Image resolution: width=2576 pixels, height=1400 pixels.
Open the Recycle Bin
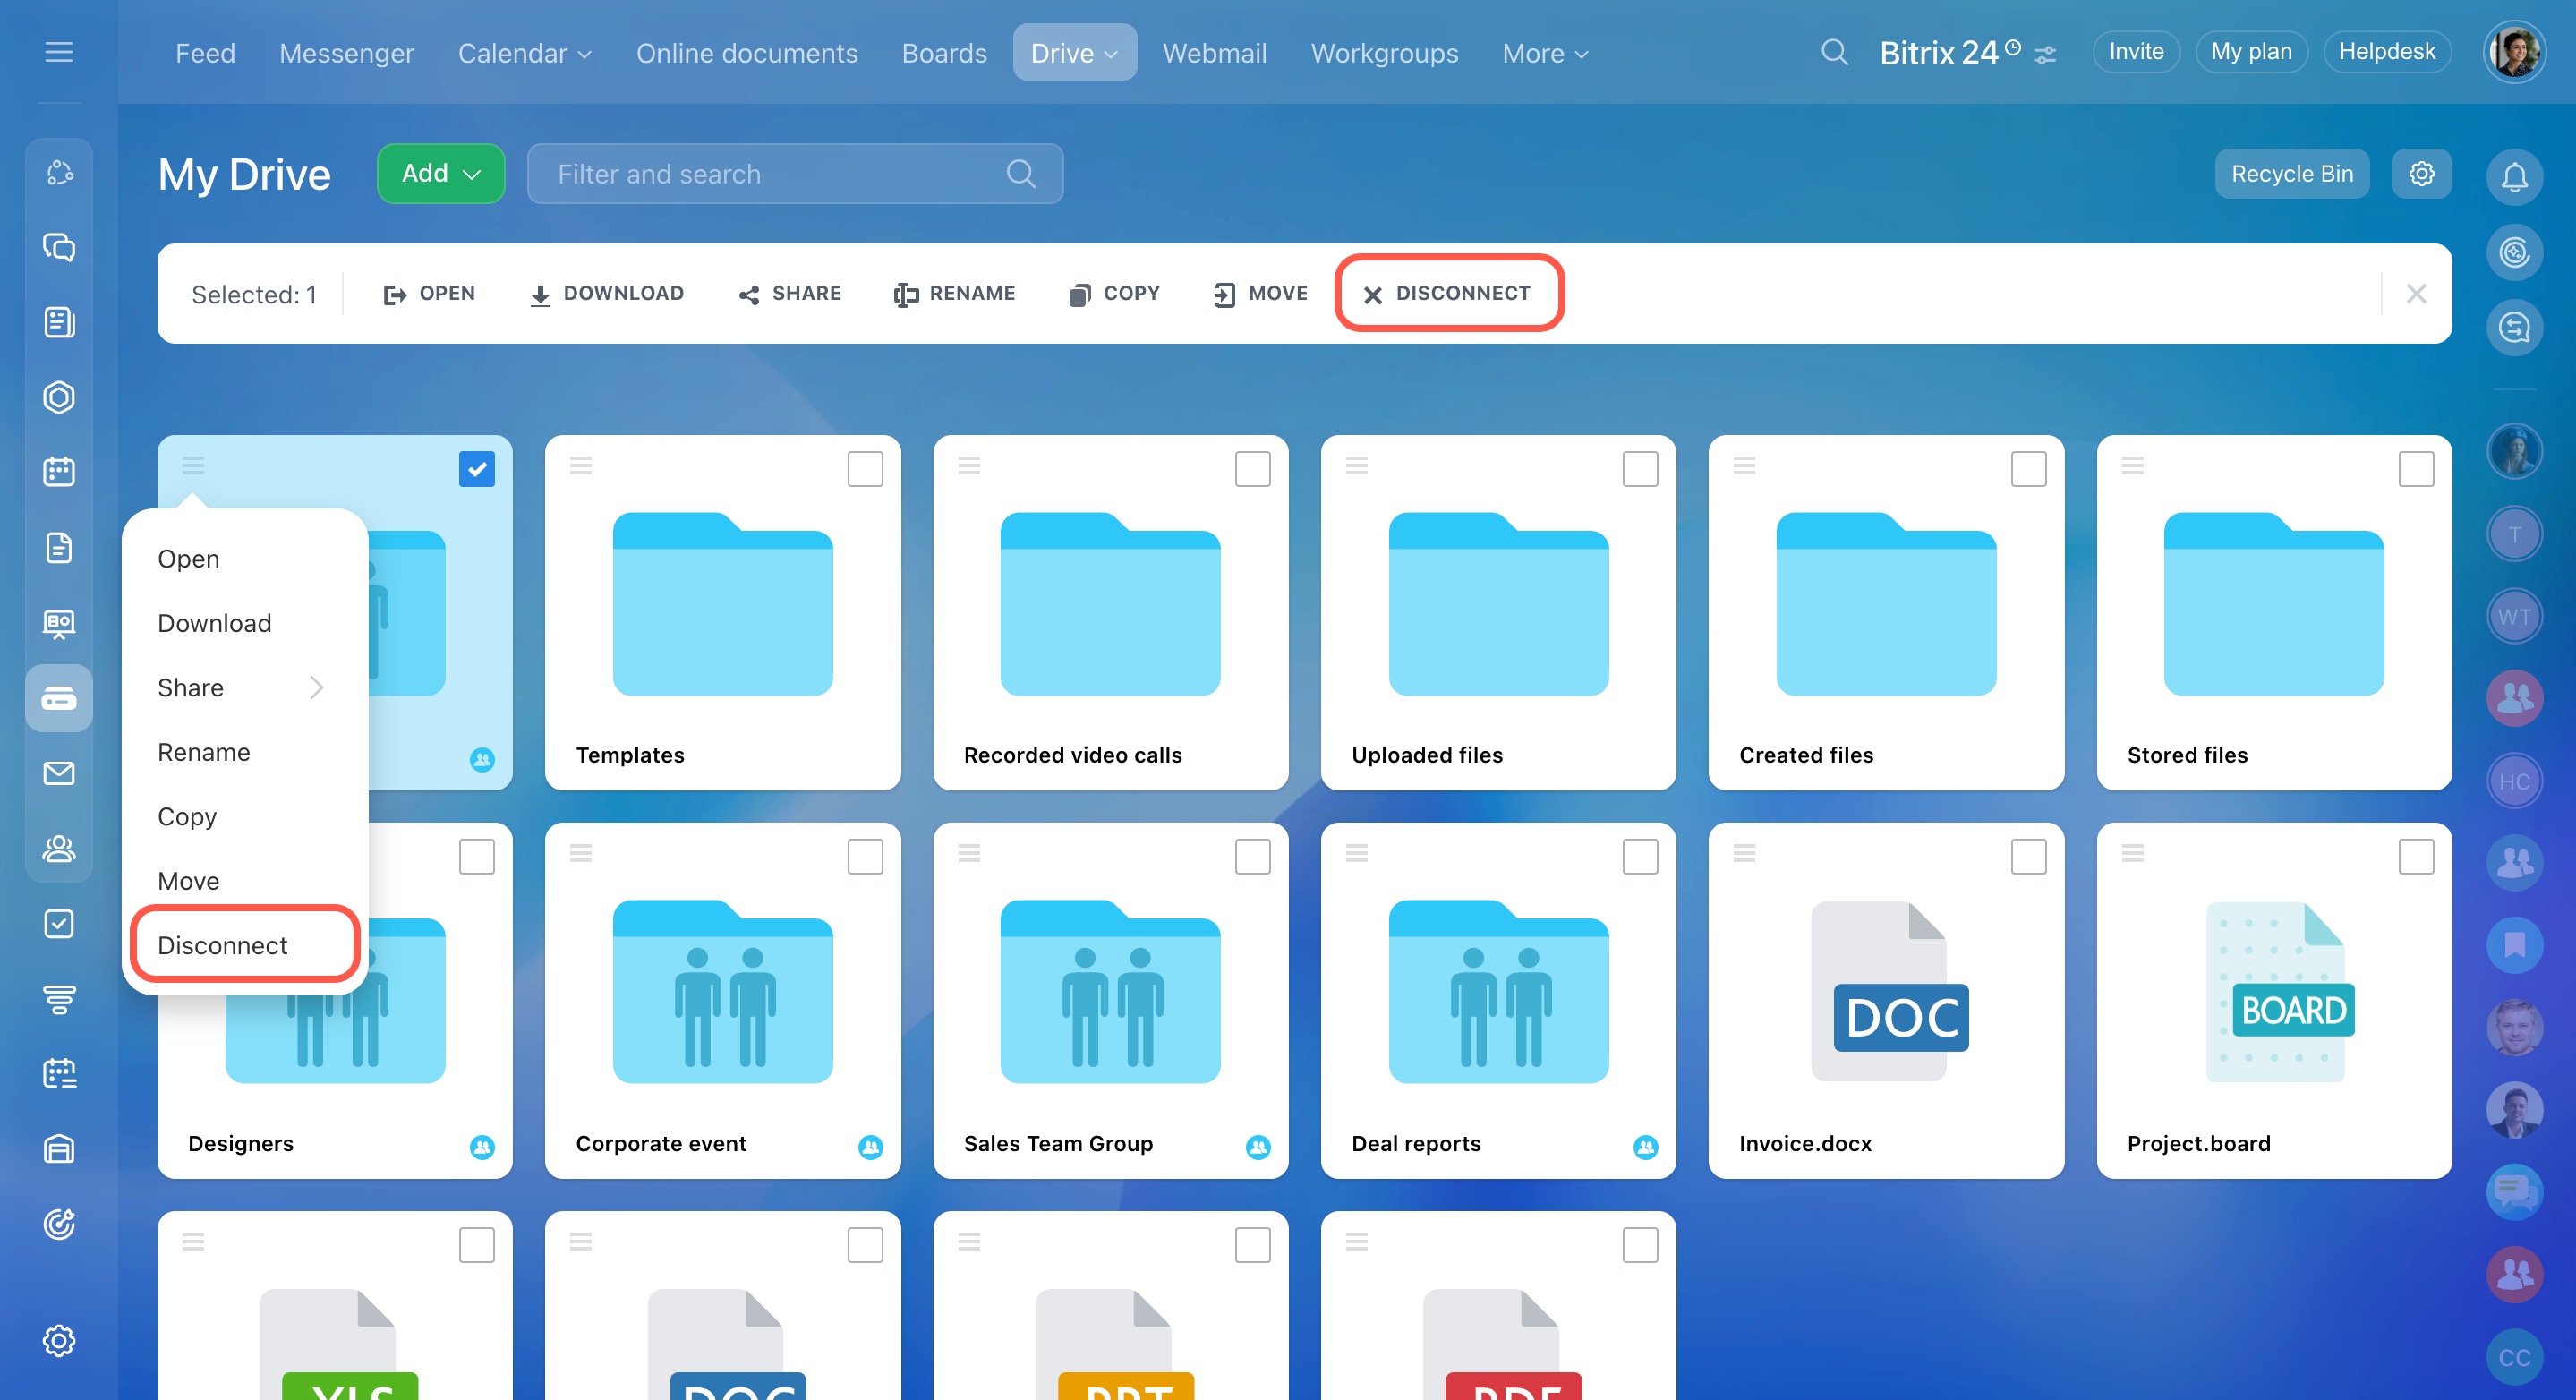[2291, 174]
